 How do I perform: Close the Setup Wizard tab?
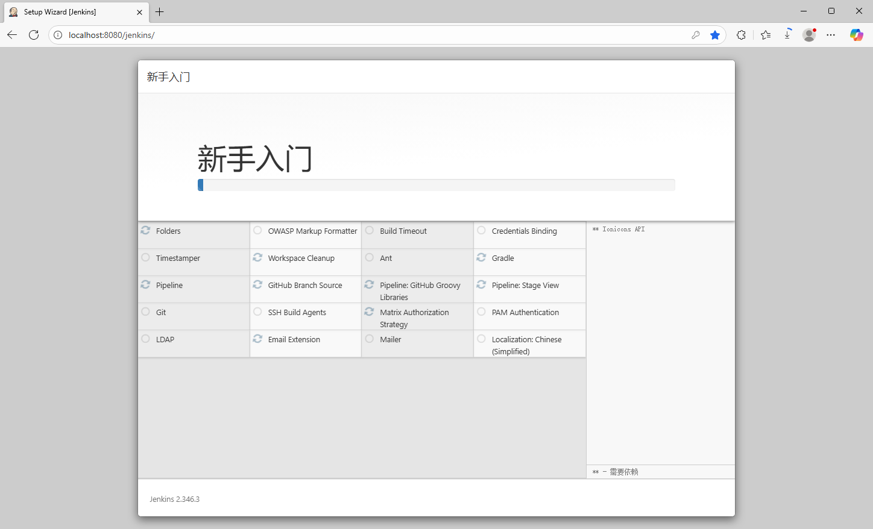tap(139, 12)
